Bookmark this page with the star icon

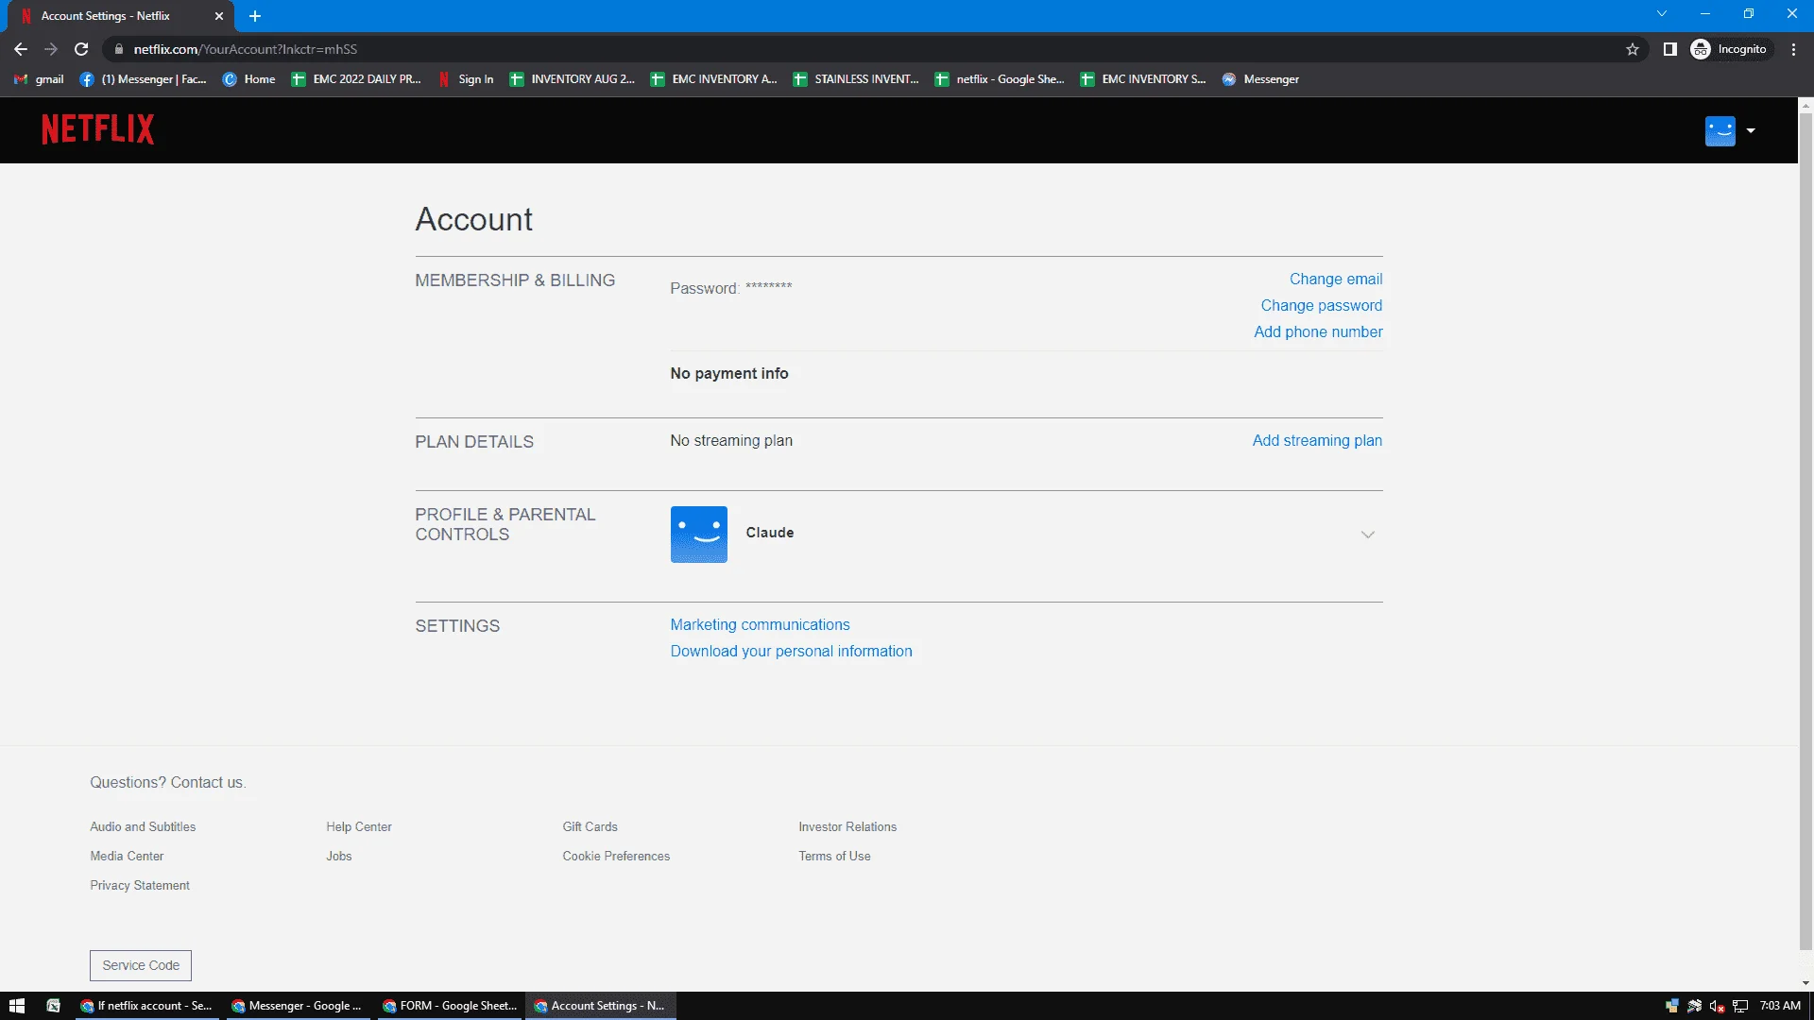pos(1632,49)
